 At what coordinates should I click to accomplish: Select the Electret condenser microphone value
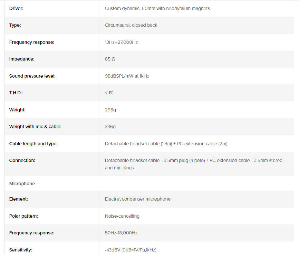click(x=138, y=199)
